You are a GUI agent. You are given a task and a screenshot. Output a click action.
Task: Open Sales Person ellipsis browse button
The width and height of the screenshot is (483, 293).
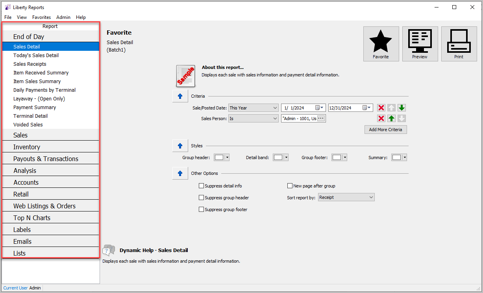click(x=321, y=119)
